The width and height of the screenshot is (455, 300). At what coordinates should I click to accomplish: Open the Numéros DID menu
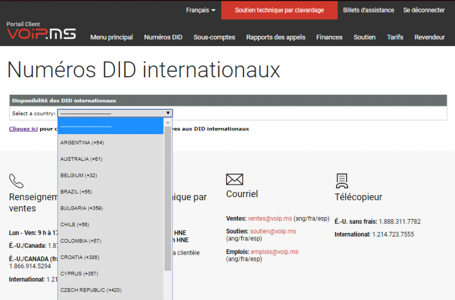(x=163, y=37)
